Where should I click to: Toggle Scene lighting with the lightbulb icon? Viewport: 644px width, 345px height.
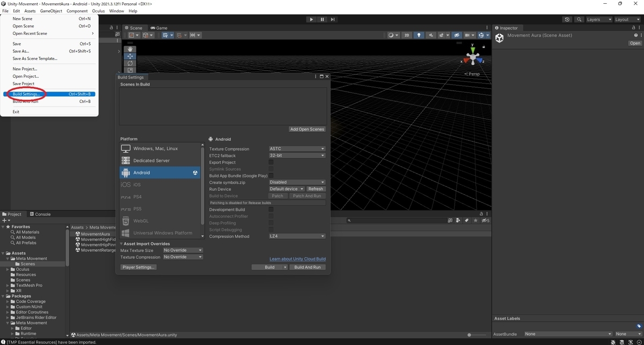coord(419,35)
